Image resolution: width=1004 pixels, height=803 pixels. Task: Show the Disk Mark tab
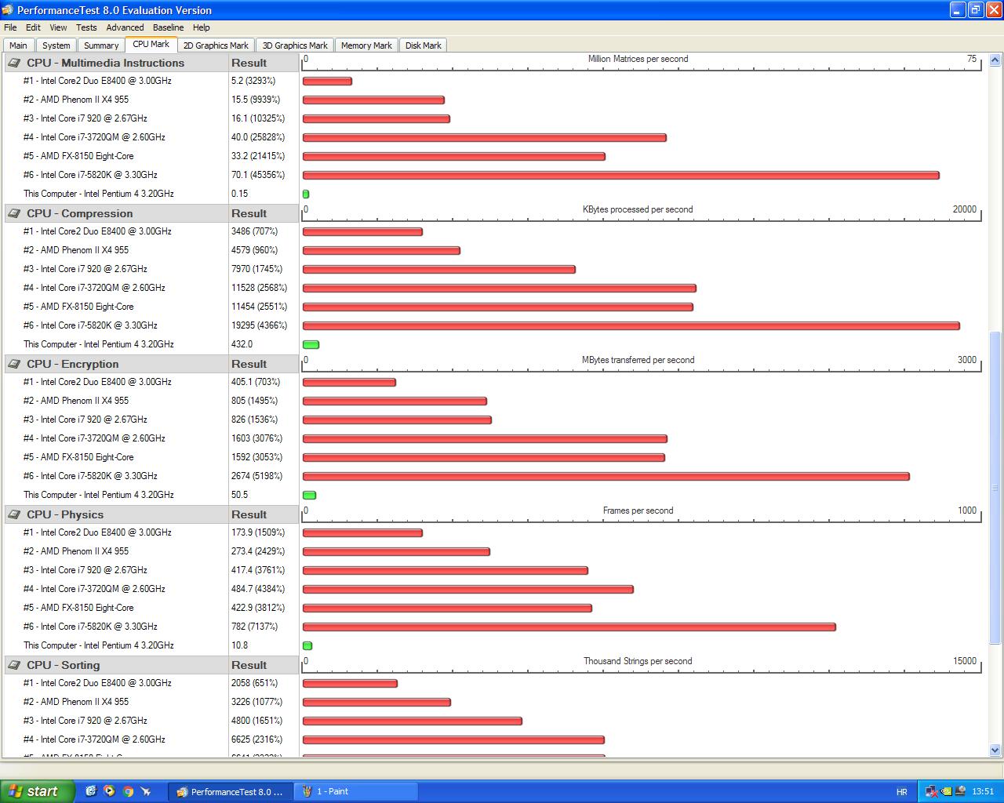pos(424,45)
